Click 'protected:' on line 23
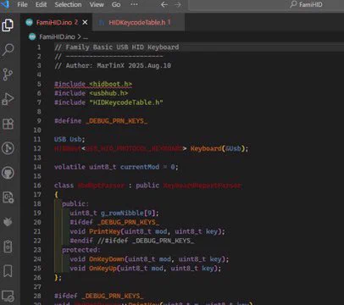Image resolution: width=344 pixels, height=305 pixels. pyautogui.click(x=81, y=250)
